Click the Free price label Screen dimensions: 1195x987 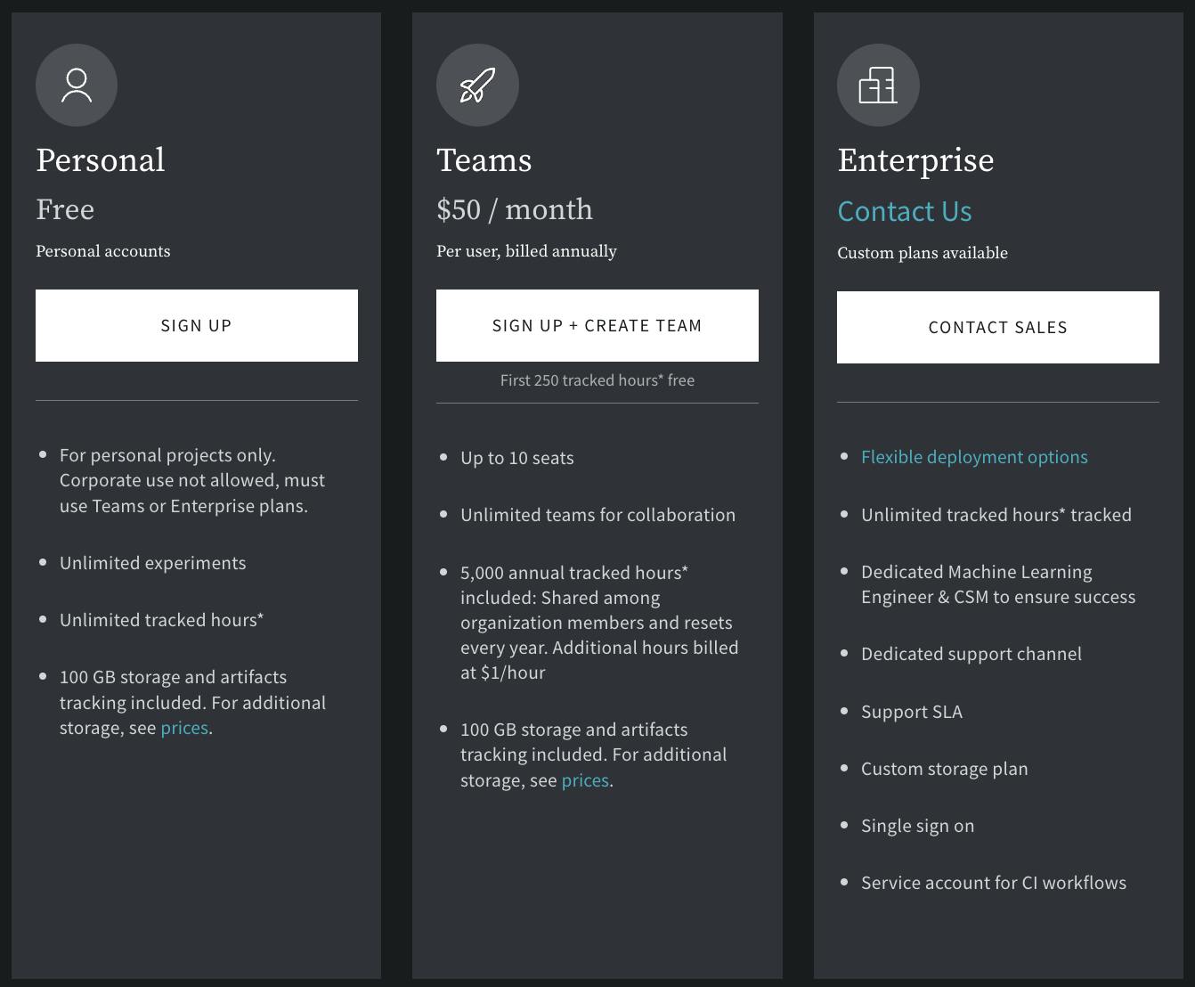(65, 209)
